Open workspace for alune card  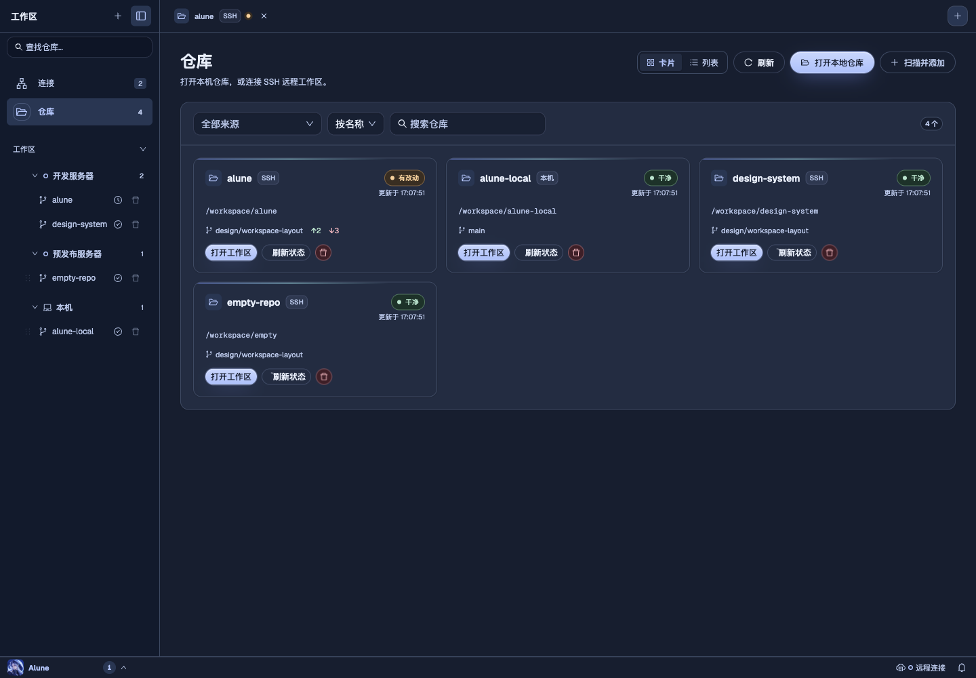pyautogui.click(x=231, y=253)
